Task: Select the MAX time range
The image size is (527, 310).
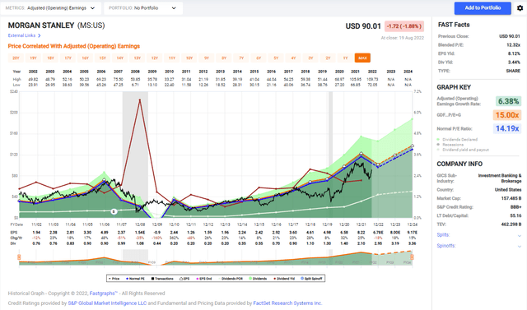Action: pyautogui.click(x=362, y=58)
